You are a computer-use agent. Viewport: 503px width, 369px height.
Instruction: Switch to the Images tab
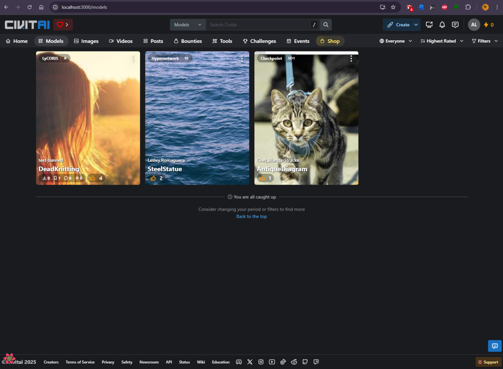click(86, 41)
